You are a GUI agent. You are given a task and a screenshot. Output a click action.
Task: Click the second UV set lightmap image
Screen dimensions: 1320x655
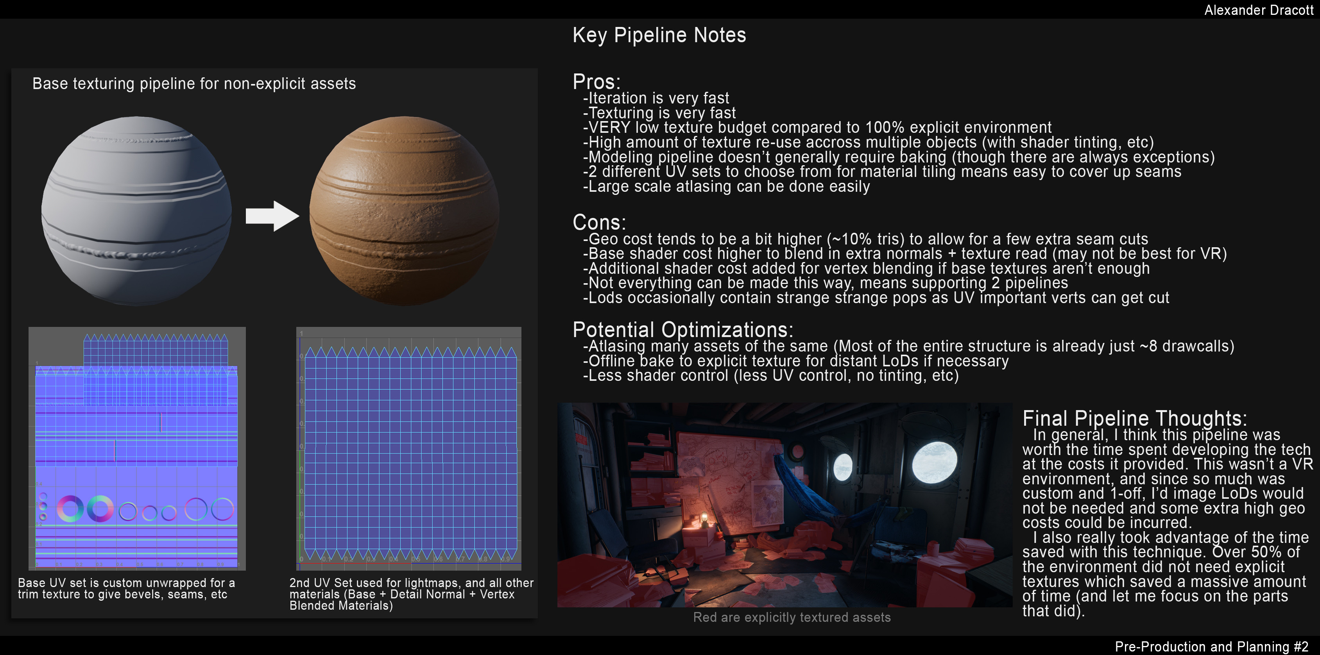tap(409, 449)
